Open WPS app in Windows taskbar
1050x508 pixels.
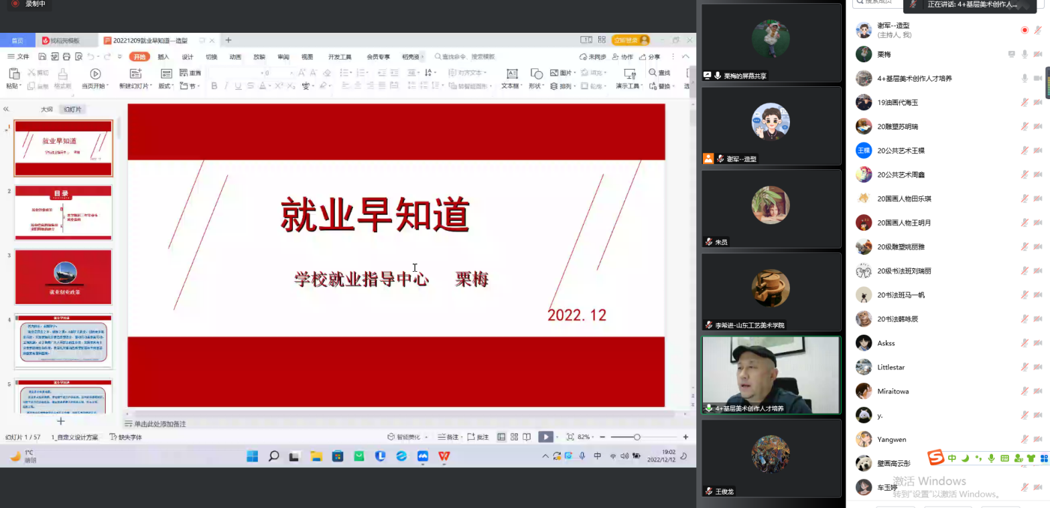click(444, 456)
